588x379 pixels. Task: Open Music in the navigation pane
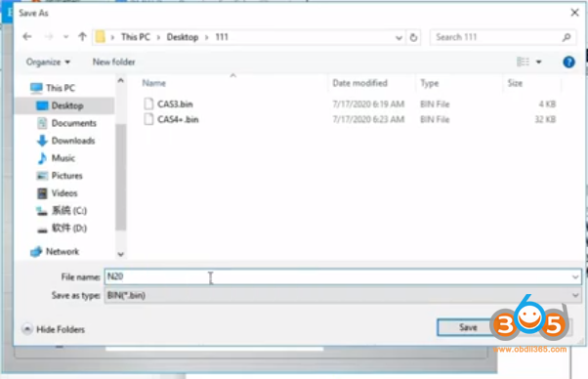pos(63,158)
